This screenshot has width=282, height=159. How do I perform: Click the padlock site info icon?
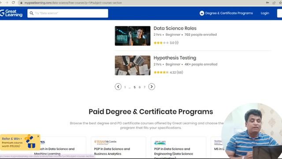[x=21, y=3]
